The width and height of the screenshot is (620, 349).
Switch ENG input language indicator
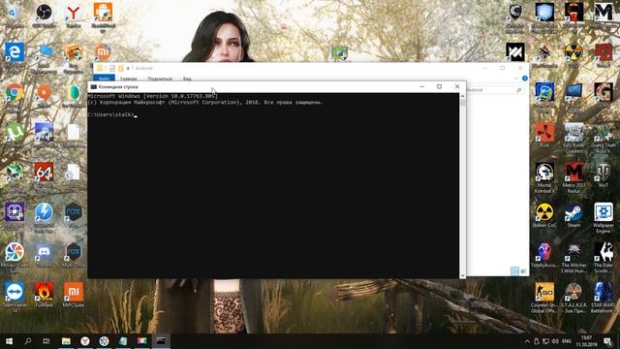(567, 341)
